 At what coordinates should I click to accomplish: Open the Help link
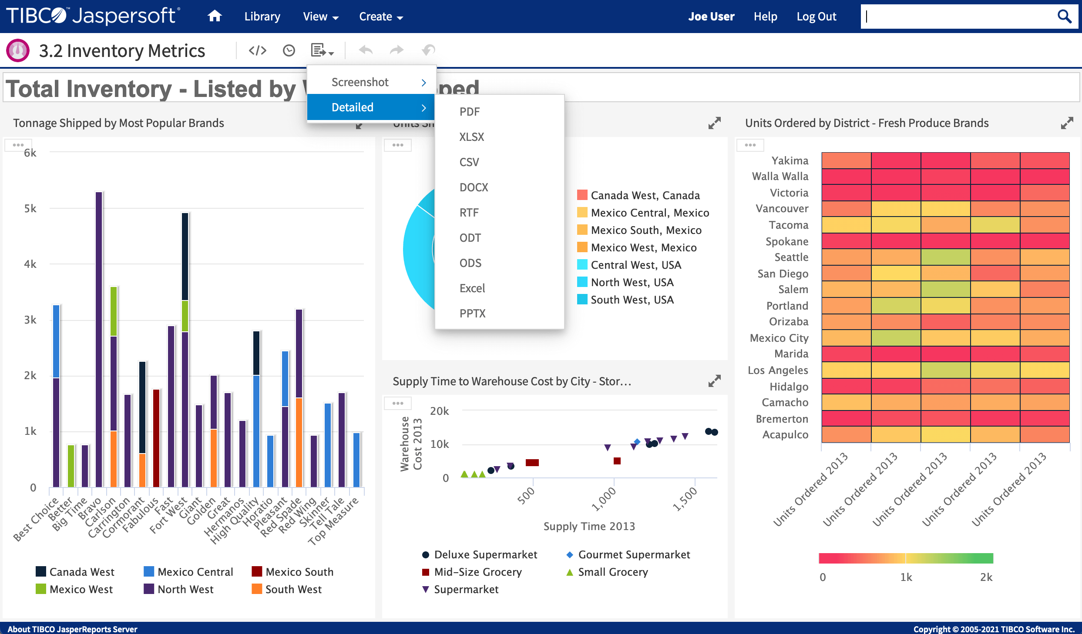[765, 17]
